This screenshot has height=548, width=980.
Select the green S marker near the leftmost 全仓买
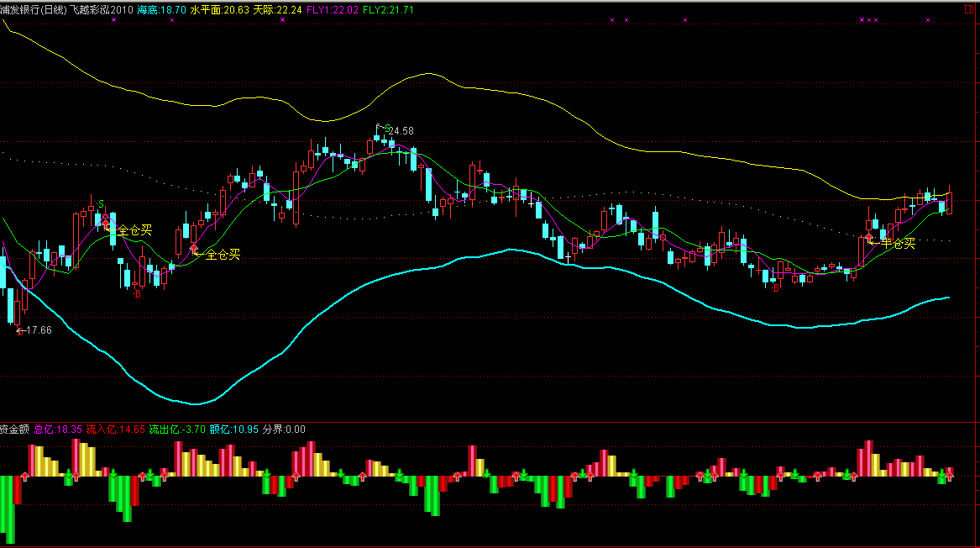[x=102, y=204]
